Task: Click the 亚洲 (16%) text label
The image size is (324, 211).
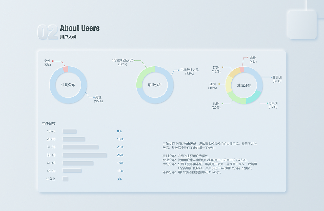Action: [212, 86]
